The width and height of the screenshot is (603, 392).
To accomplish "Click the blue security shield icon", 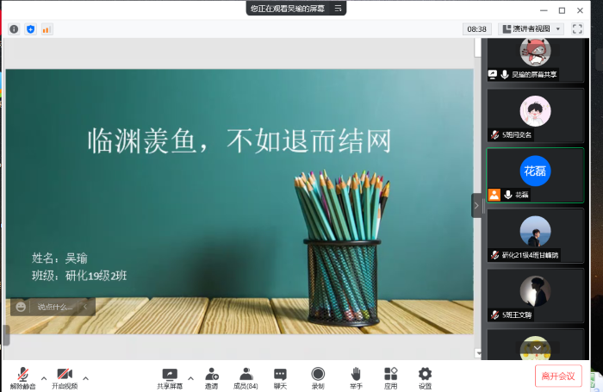I will point(30,29).
